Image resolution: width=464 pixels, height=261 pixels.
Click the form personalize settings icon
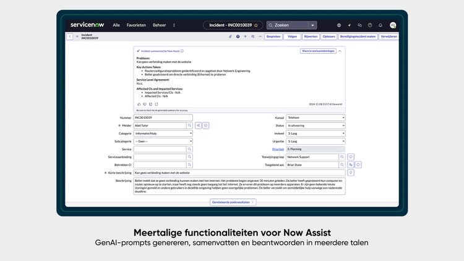point(252,36)
